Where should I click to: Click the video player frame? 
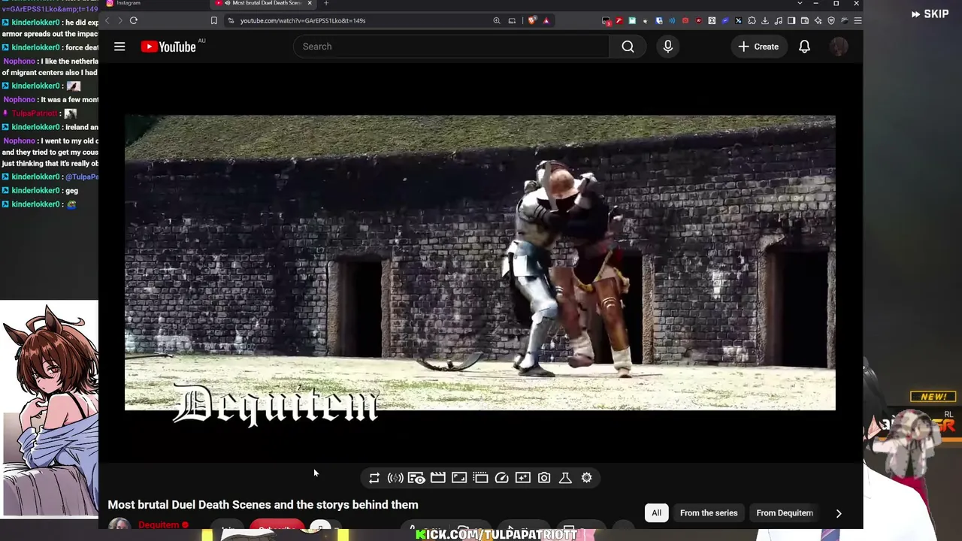pos(480,263)
